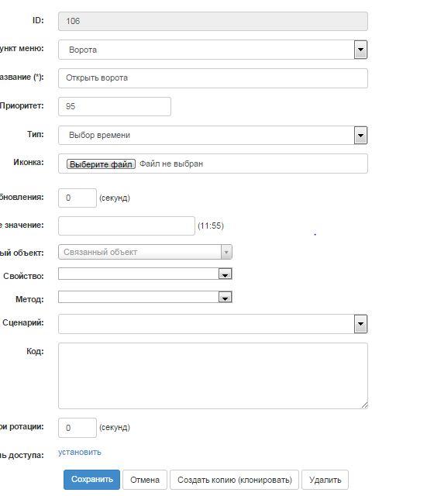Click the rotation seconds input field
The height and width of the screenshot is (496, 427).
point(77,428)
